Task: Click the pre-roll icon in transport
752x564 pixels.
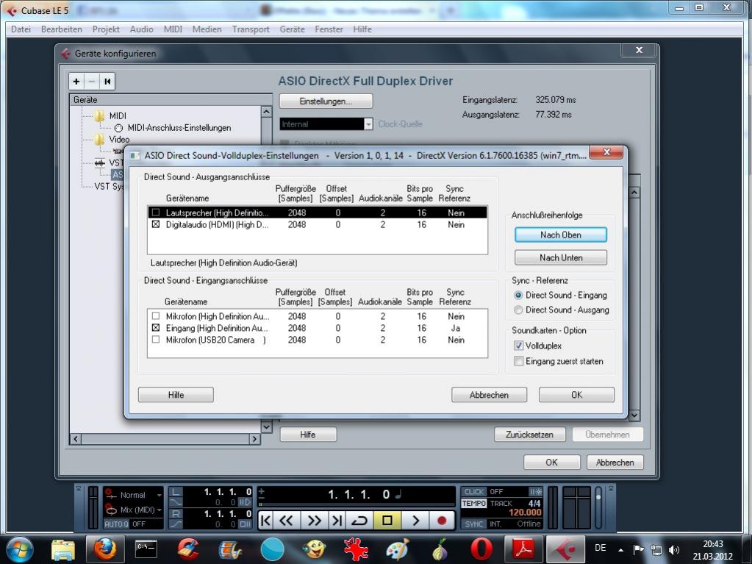Action: pyautogui.click(x=245, y=502)
